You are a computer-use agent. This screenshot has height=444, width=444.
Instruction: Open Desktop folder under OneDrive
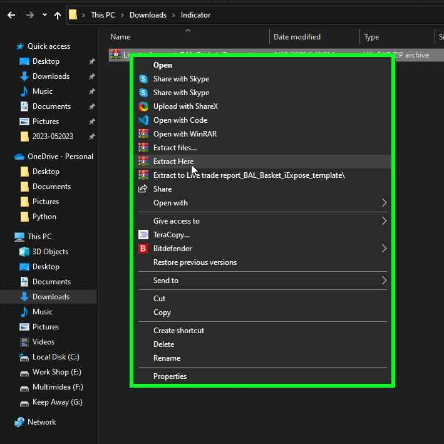tap(46, 172)
